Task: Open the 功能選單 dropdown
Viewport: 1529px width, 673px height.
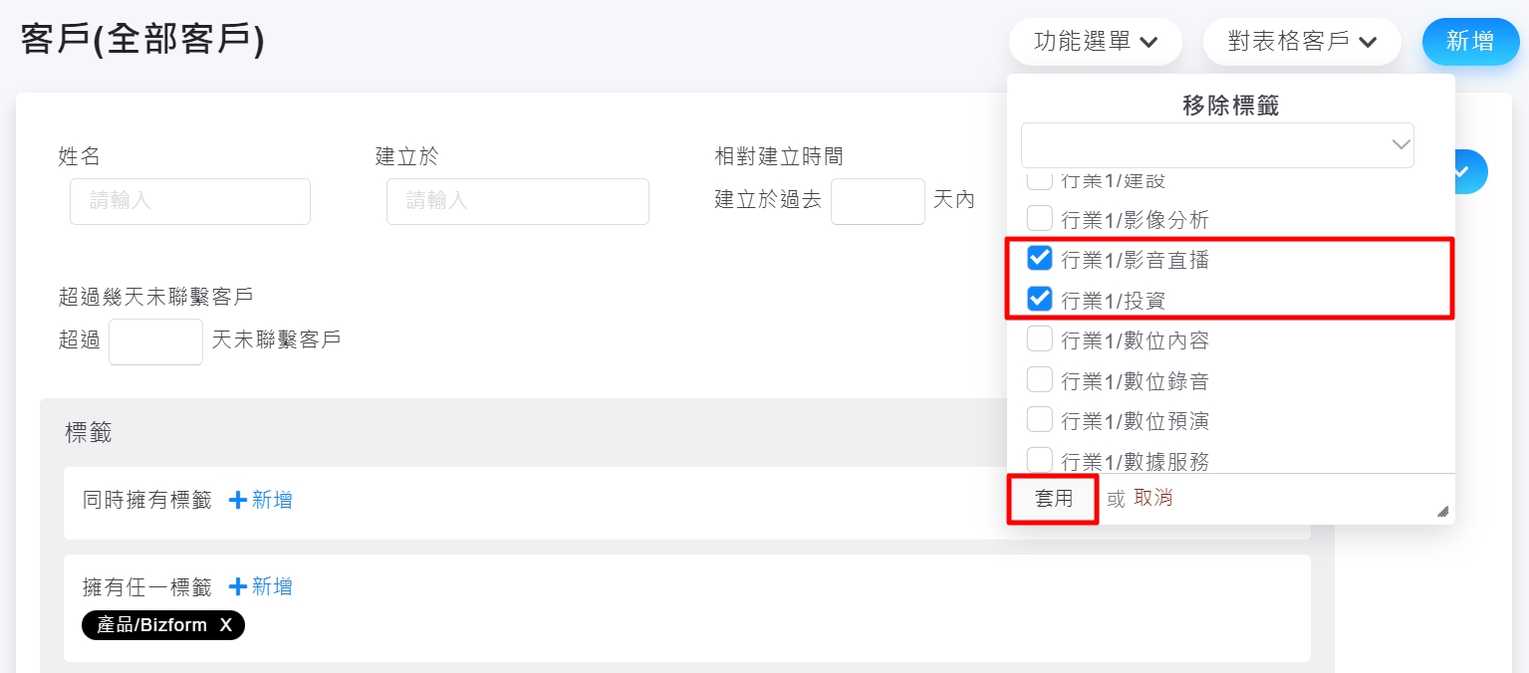Action: tap(1095, 42)
